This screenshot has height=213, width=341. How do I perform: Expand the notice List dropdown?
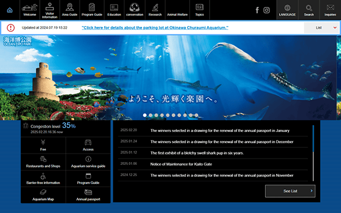(322, 28)
